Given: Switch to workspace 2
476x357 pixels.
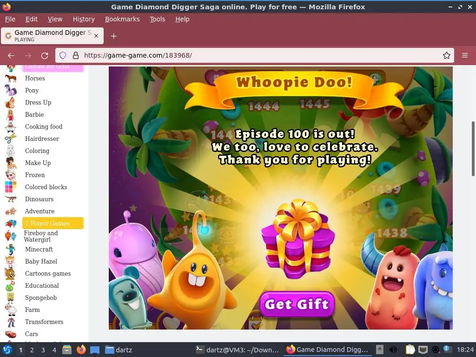Looking at the screenshot, I should pos(32,350).
